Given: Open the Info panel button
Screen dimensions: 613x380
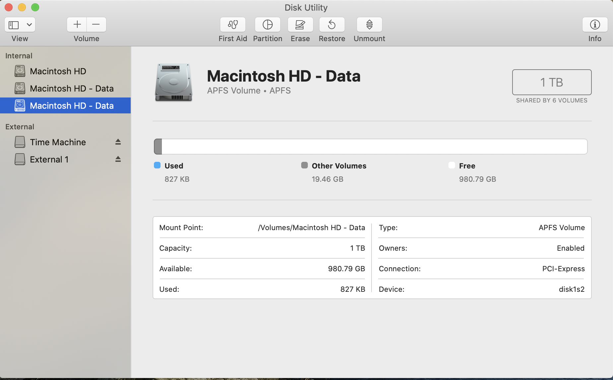Looking at the screenshot, I should (x=595, y=25).
